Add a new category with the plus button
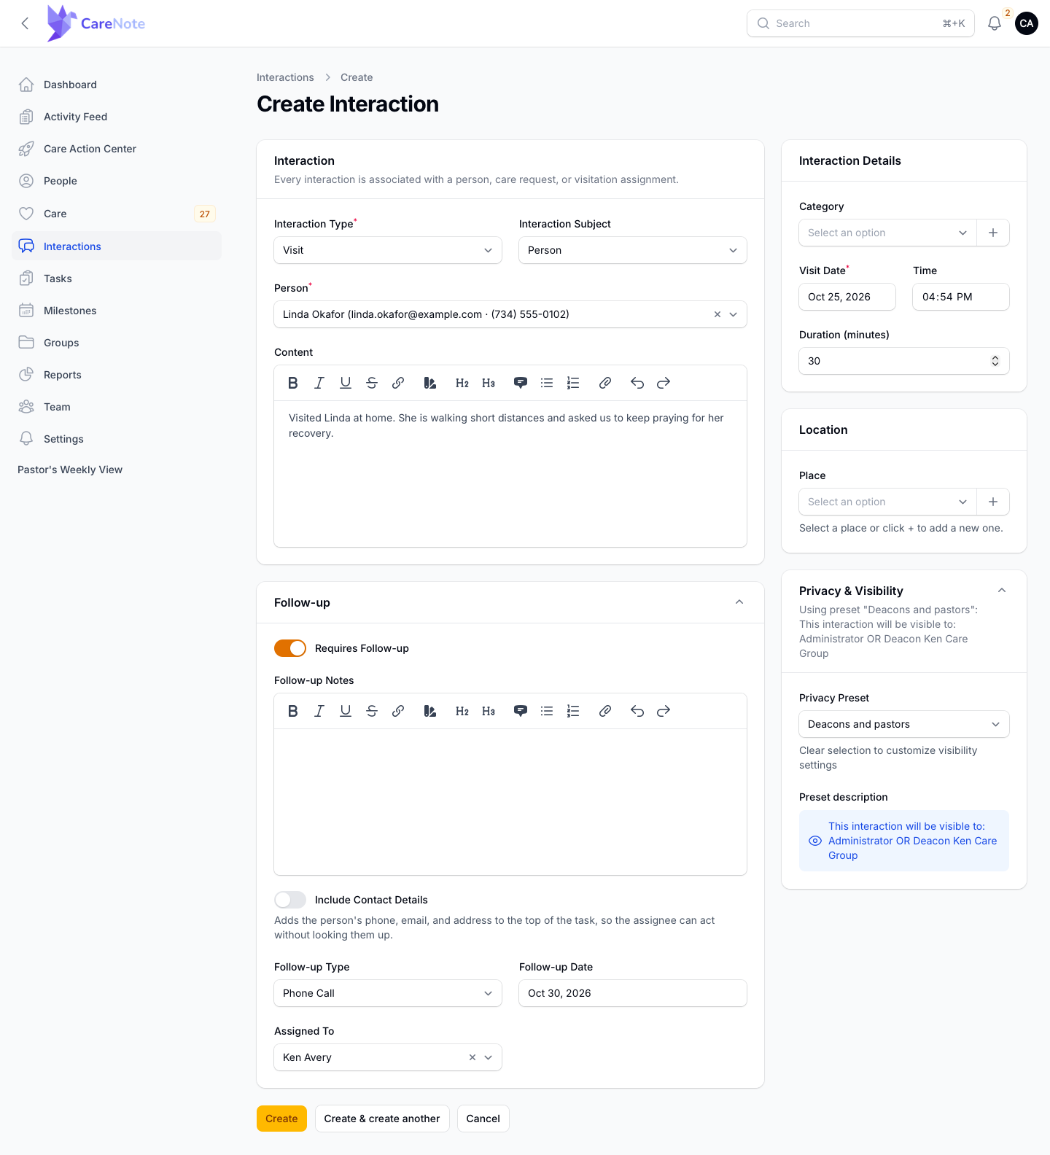The height and width of the screenshot is (1155, 1050). point(993,233)
